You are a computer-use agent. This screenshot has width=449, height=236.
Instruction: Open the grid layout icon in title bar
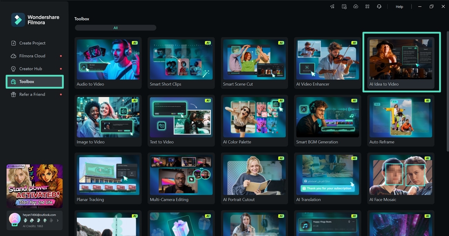point(367,7)
